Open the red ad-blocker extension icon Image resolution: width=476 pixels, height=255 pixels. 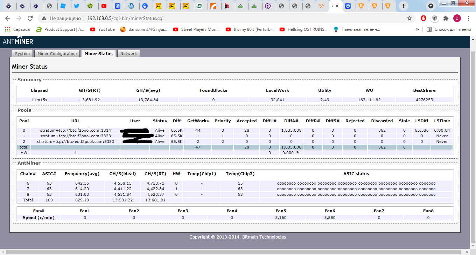tap(423, 18)
